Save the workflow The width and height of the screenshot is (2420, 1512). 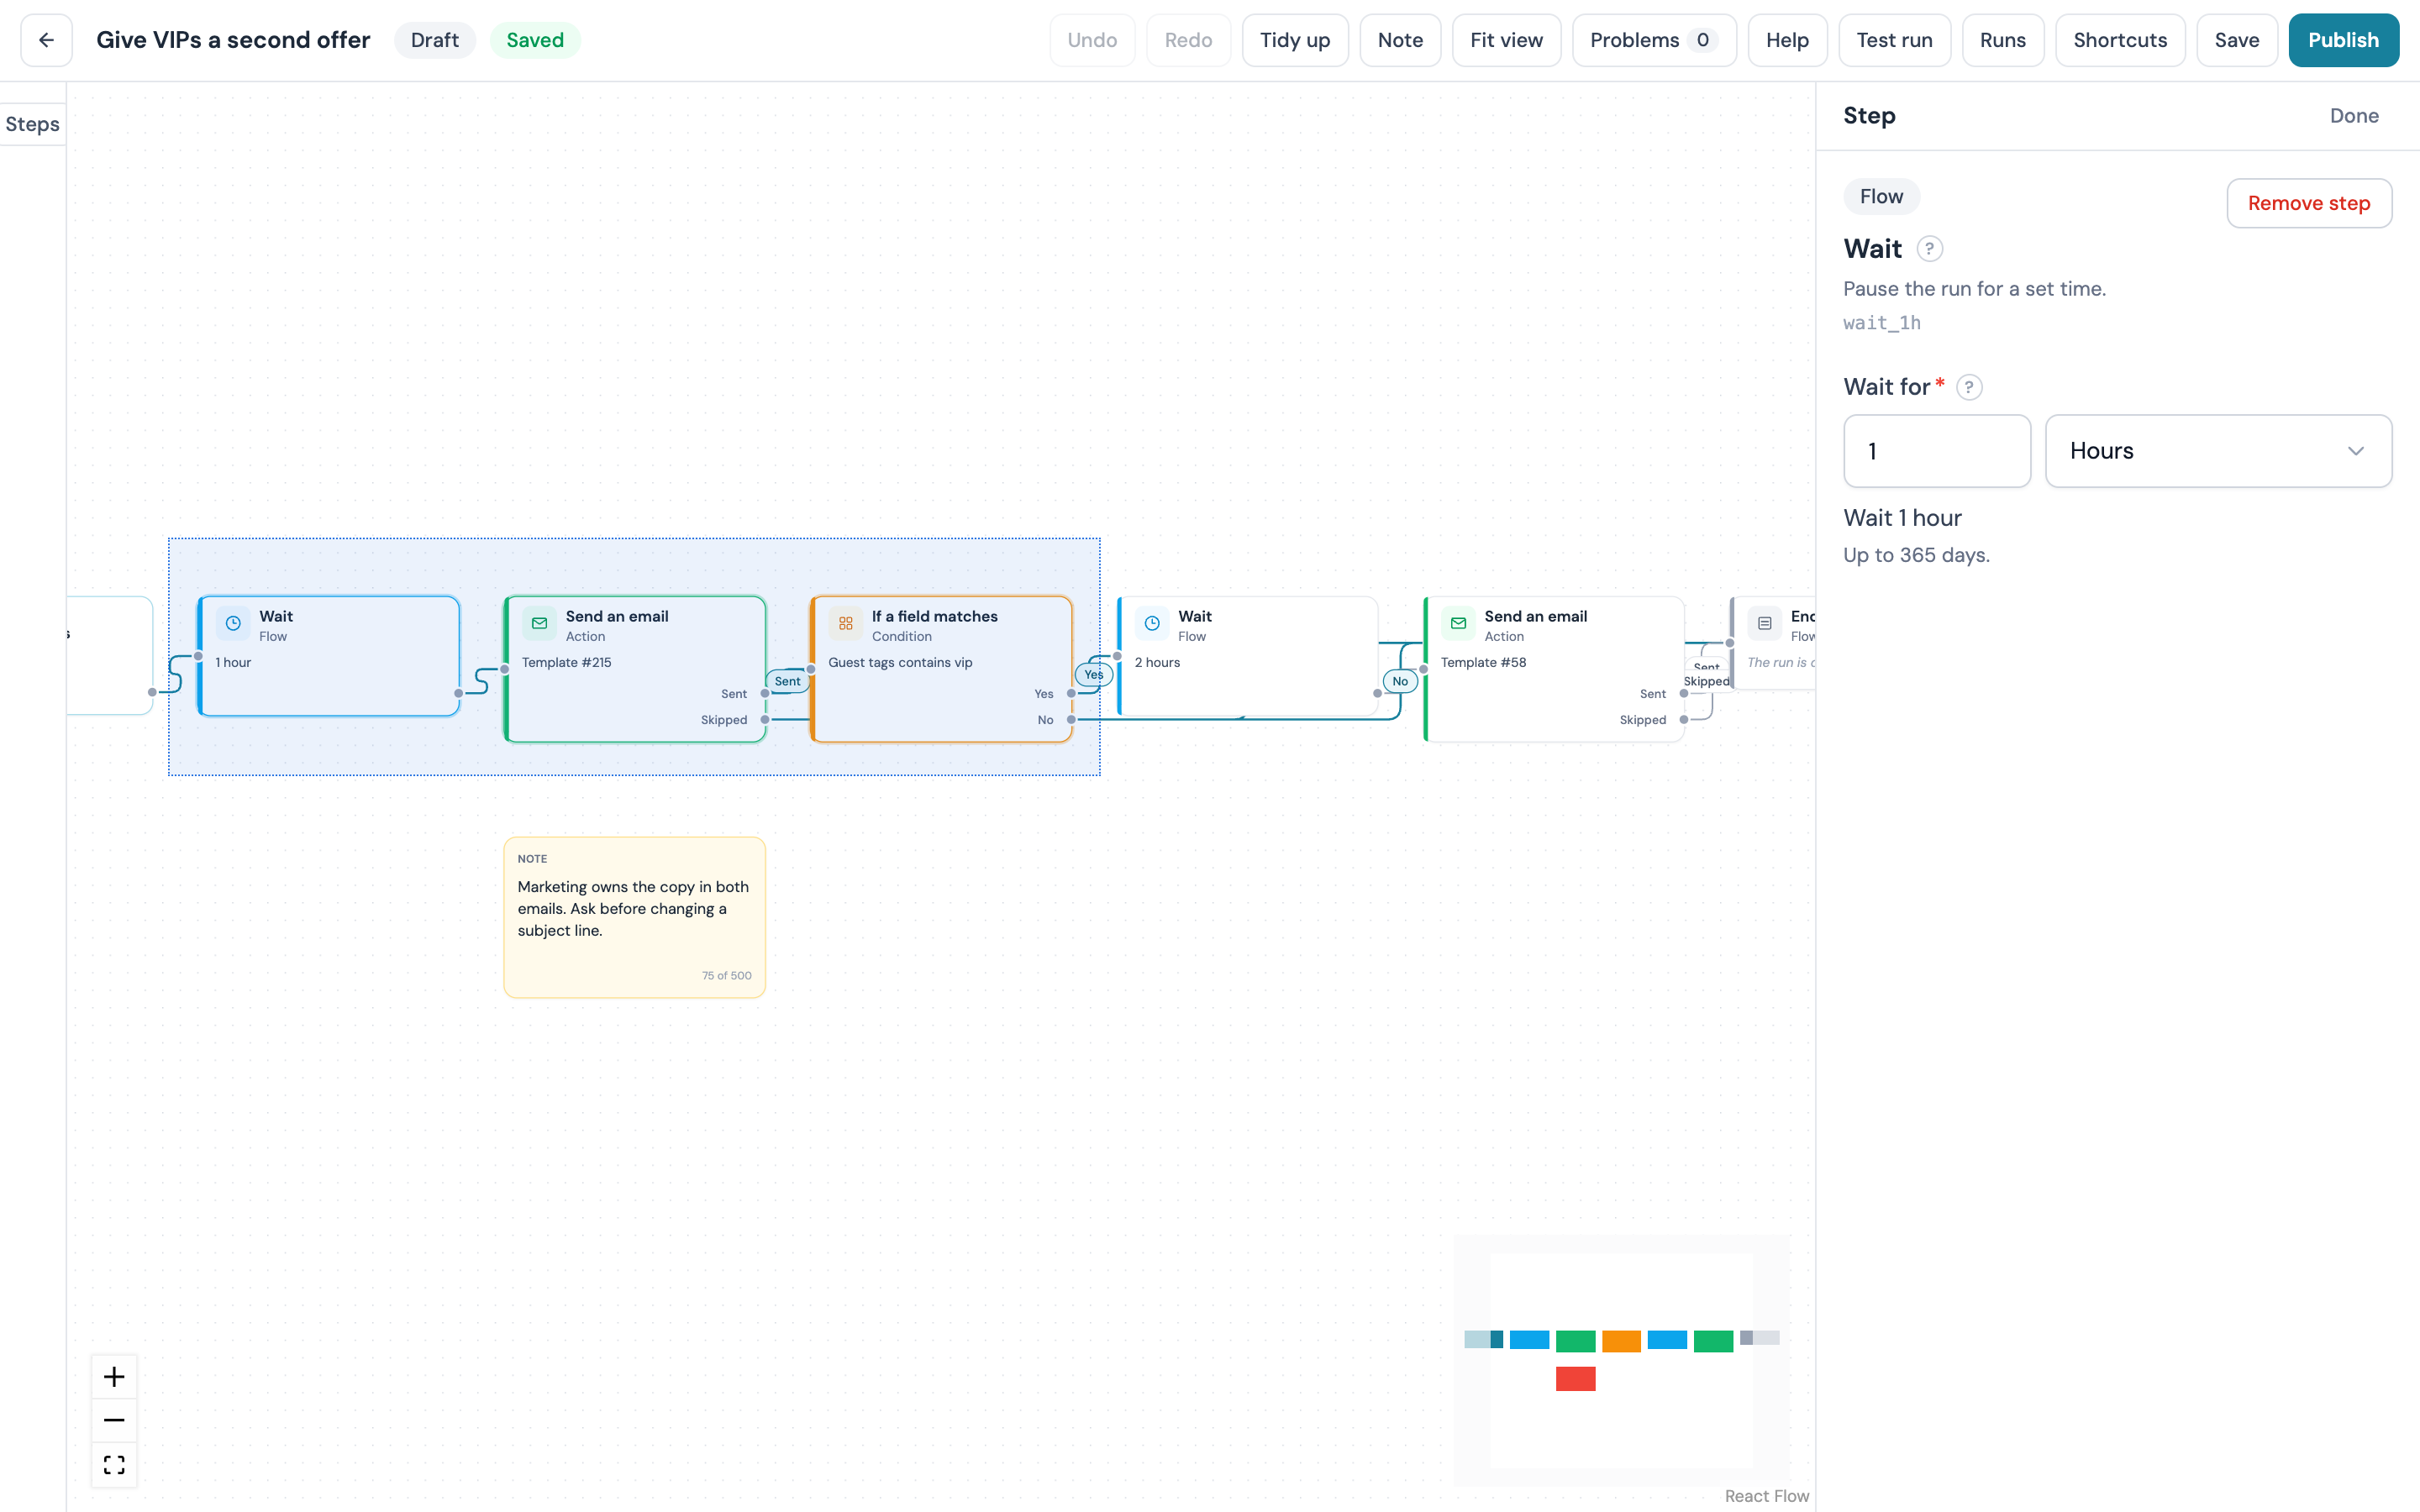[2237, 40]
